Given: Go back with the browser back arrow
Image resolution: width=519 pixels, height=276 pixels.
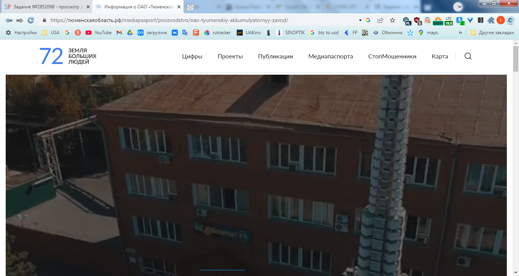Looking at the screenshot, I should [9, 20].
